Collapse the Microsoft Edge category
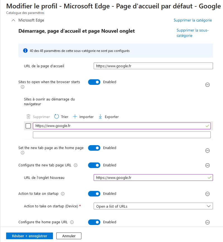The image size is (223, 242). 13,20
